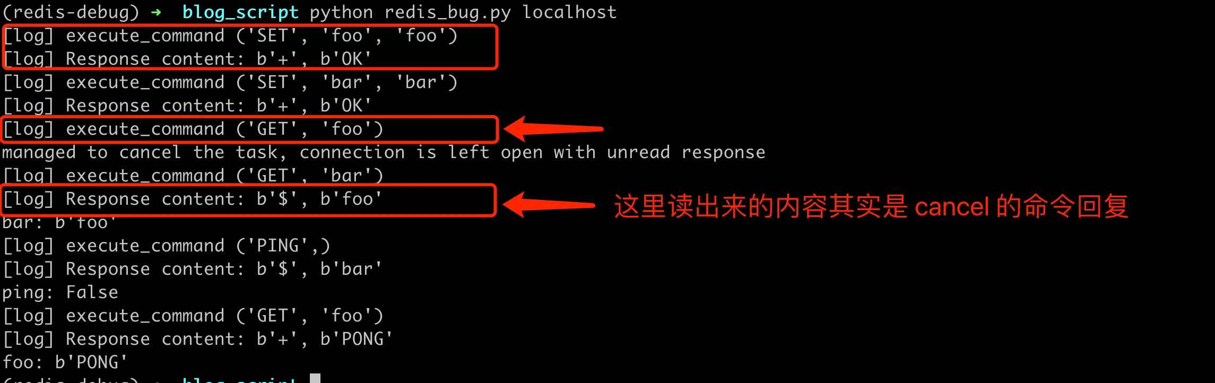Click the terminal cursor block at bottom
The width and height of the screenshot is (1215, 383).
point(315,378)
